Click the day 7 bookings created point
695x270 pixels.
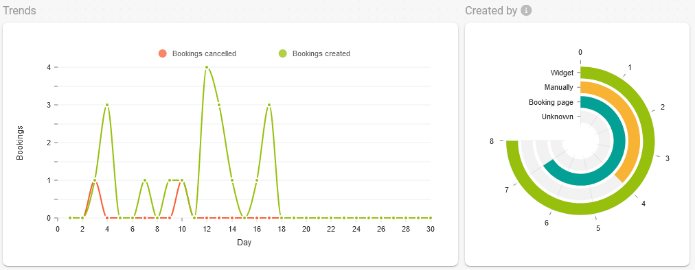point(144,180)
